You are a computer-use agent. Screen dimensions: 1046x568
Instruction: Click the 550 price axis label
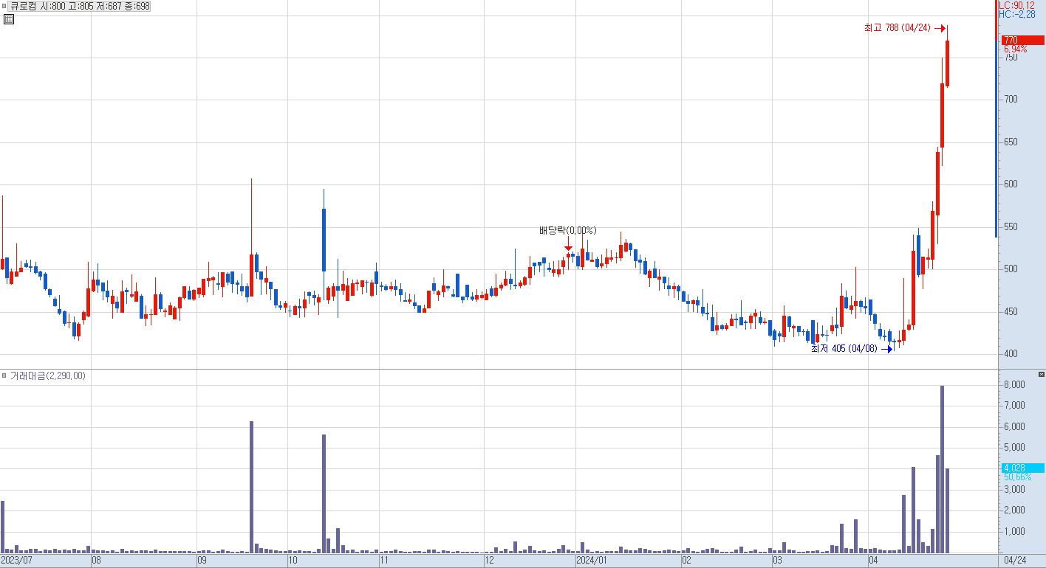click(1011, 227)
